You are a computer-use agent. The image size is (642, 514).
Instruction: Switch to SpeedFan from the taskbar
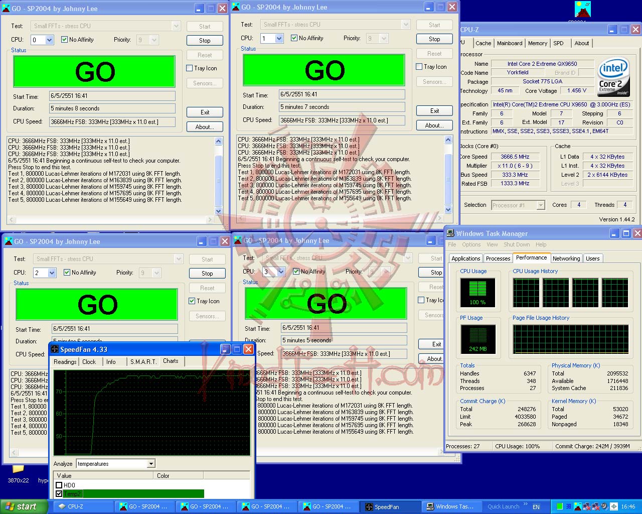(x=391, y=506)
